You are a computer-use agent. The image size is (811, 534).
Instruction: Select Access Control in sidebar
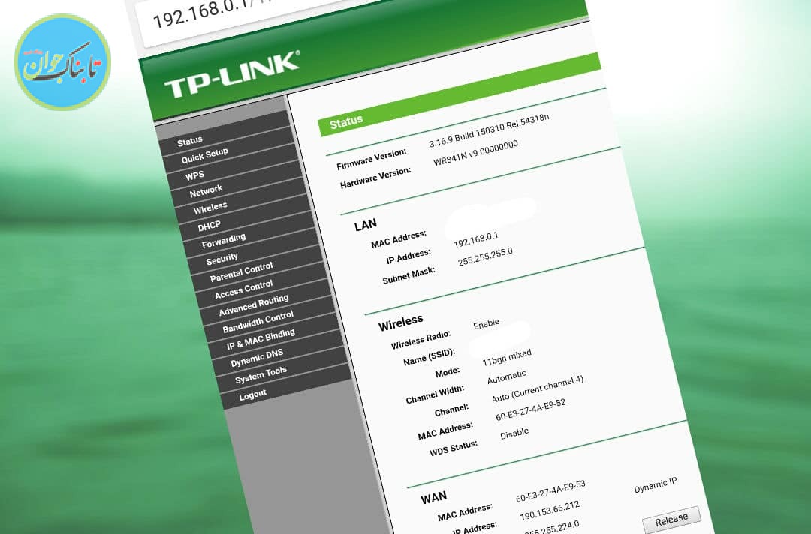pyautogui.click(x=243, y=289)
